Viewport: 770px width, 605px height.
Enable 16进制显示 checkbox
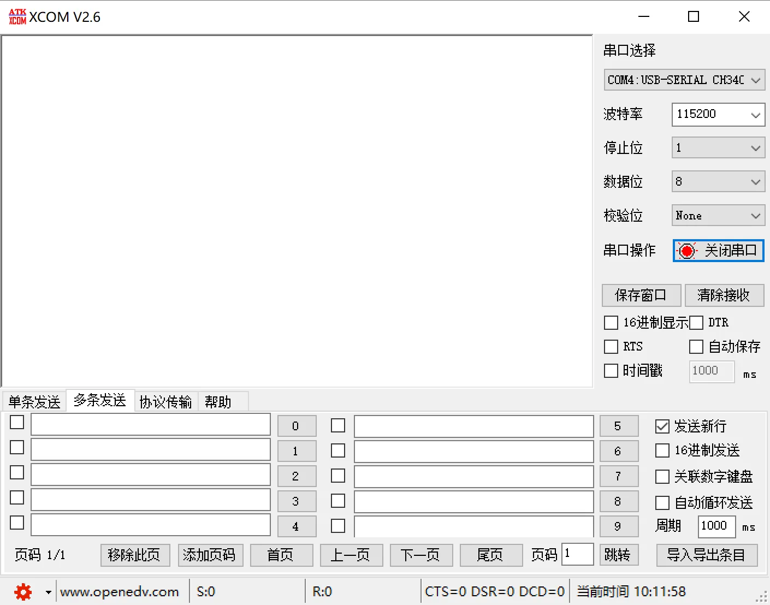[611, 323]
